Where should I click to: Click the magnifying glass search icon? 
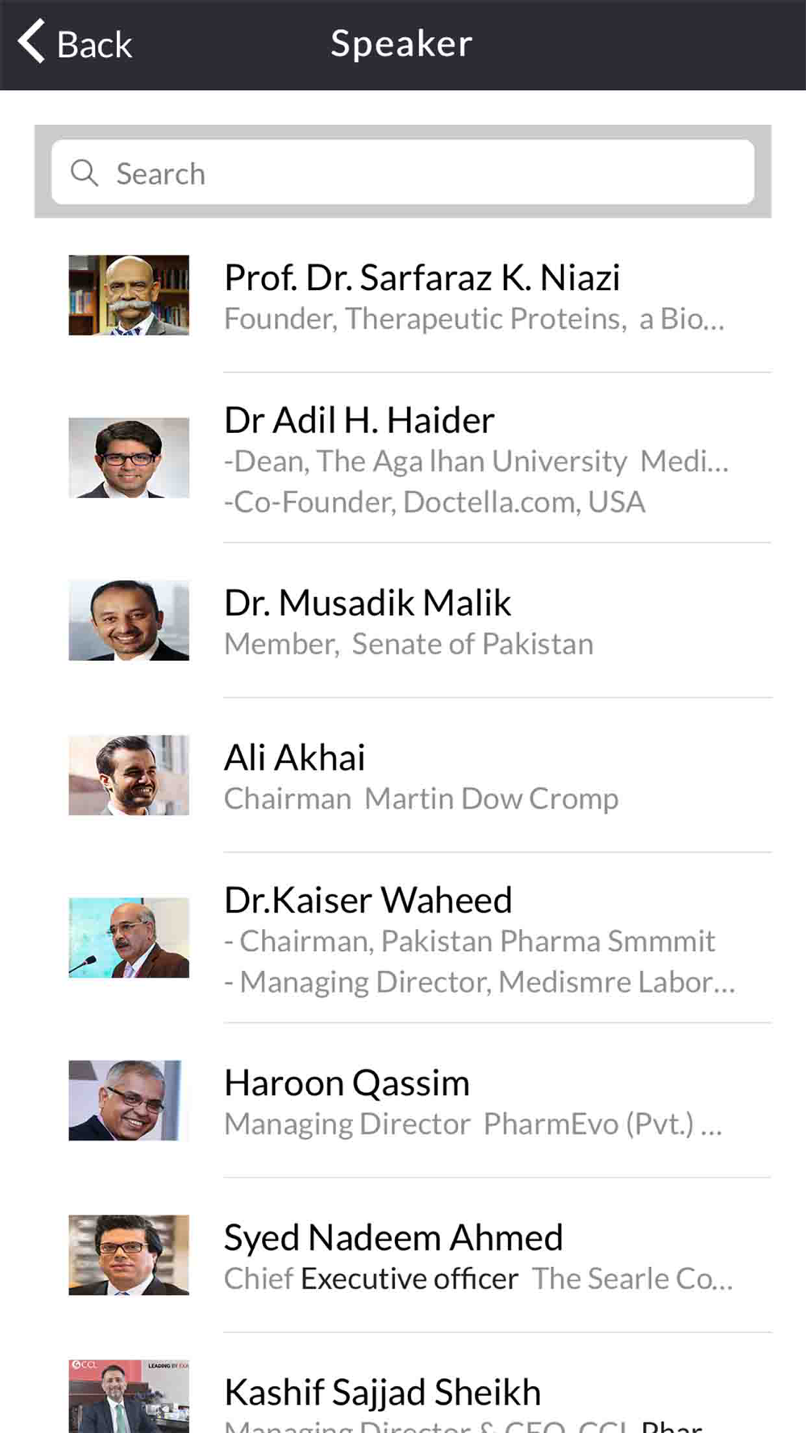click(x=84, y=172)
